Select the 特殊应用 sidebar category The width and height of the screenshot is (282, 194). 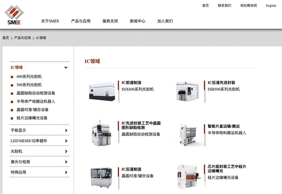coord(18,172)
